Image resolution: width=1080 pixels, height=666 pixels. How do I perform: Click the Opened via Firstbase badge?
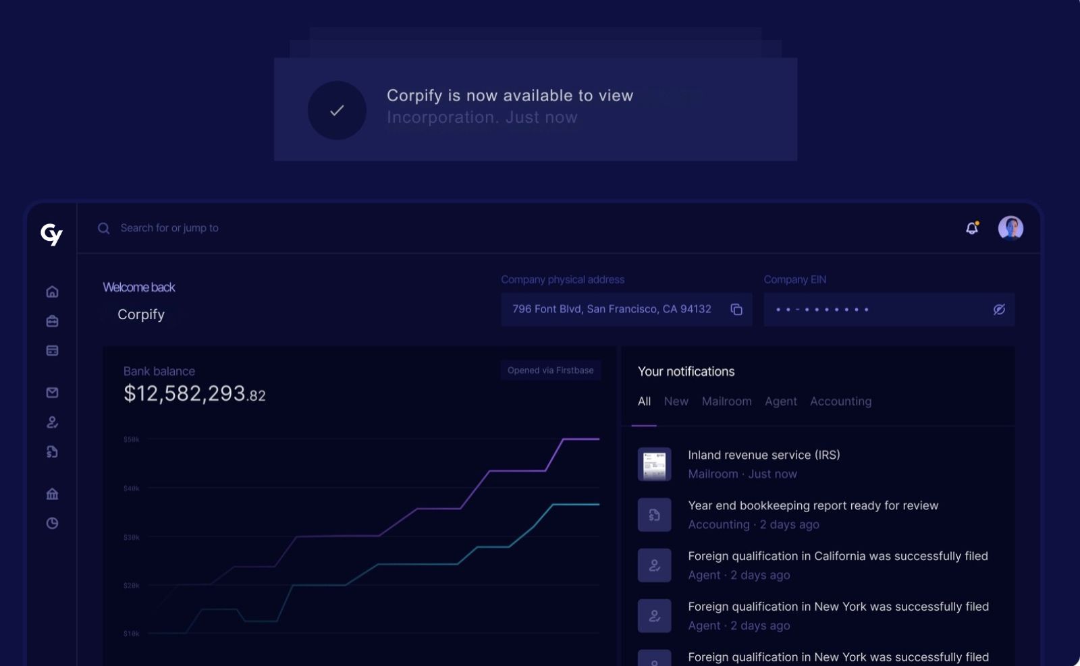tap(550, 370)
